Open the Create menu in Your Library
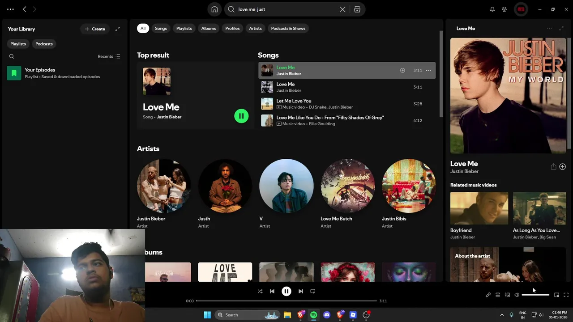573x322 pixels. pyautogui.click(x=94, y=29)
